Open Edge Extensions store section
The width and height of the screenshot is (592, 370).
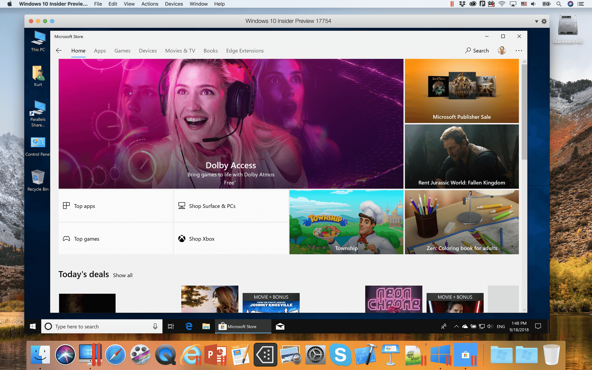[245, 50]
